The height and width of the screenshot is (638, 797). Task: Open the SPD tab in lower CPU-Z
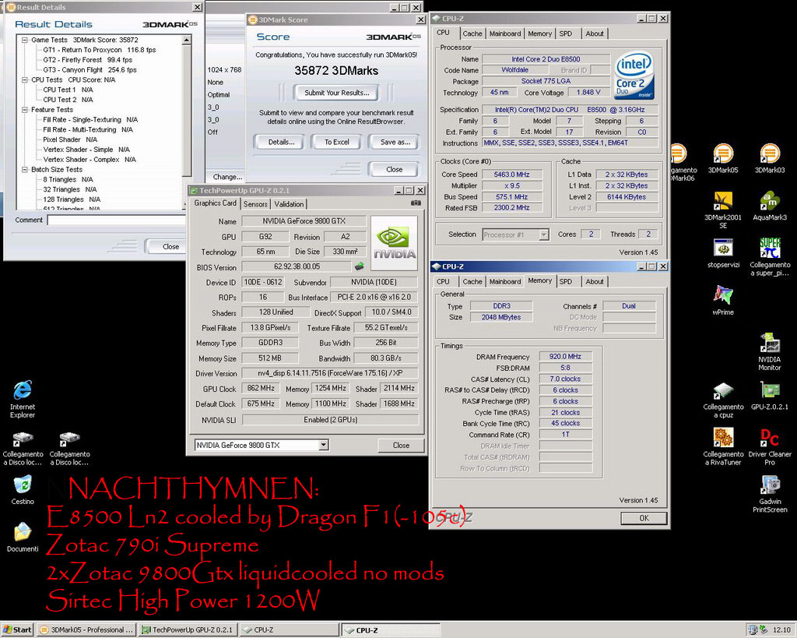coord(565,281)
